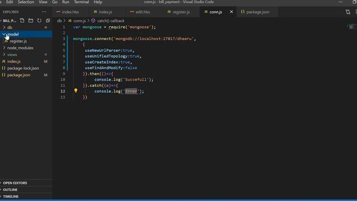Click the mongodb connection string on line 3

tap(154, 39)
